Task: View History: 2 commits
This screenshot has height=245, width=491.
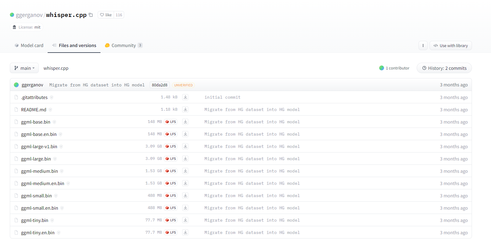Action: click(x=444, y=68)
